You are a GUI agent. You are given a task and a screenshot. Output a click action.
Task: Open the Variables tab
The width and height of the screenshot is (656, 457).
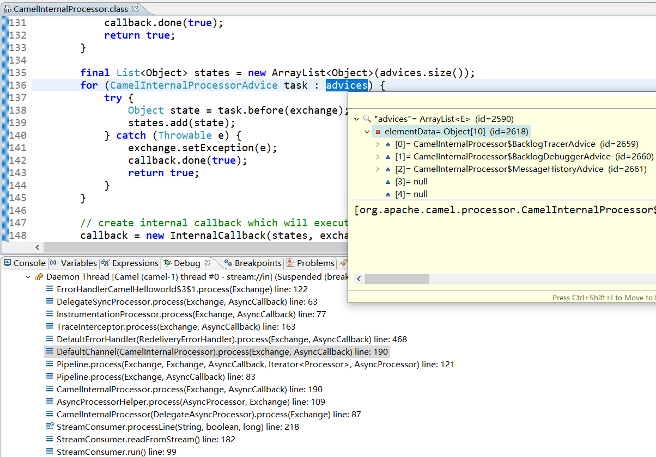[74, 263]
